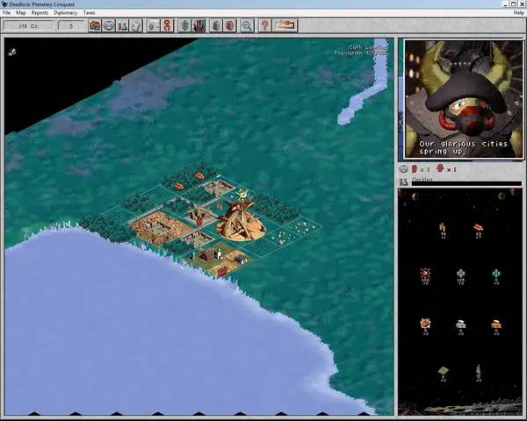Screen dimensions: 527x421
Task: Click the red colonist figure toolbar icon
Action: click(x=167, y=25)
